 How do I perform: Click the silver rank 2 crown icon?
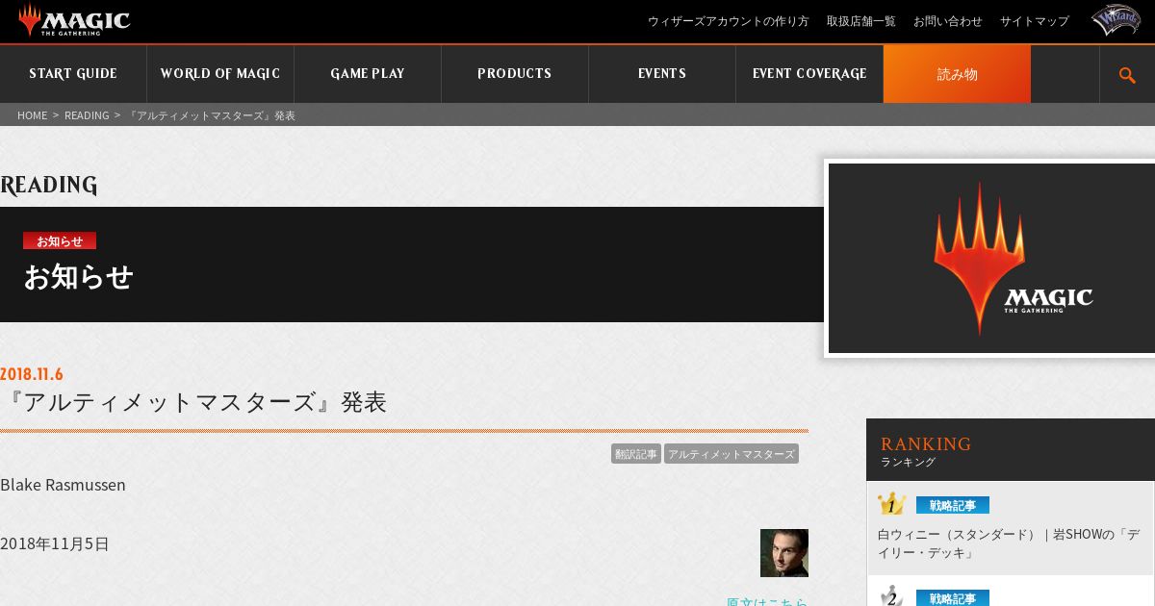891,596
